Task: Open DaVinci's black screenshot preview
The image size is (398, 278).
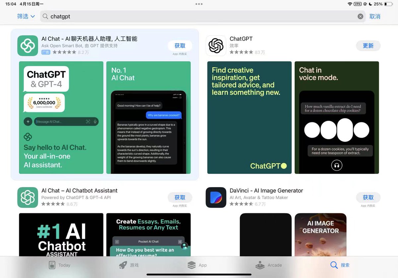Action: click(x=266, y=235)
